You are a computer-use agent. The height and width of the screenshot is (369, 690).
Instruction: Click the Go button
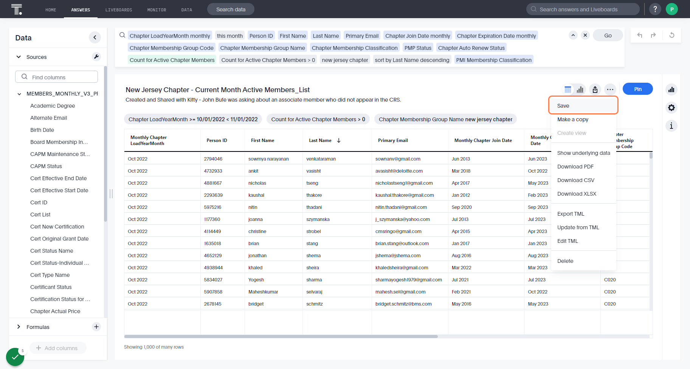coord(608,35)
